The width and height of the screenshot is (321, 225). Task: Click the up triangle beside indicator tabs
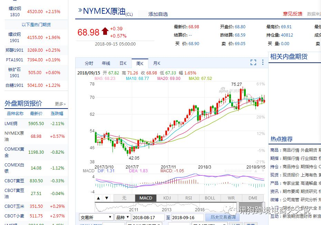98,198
